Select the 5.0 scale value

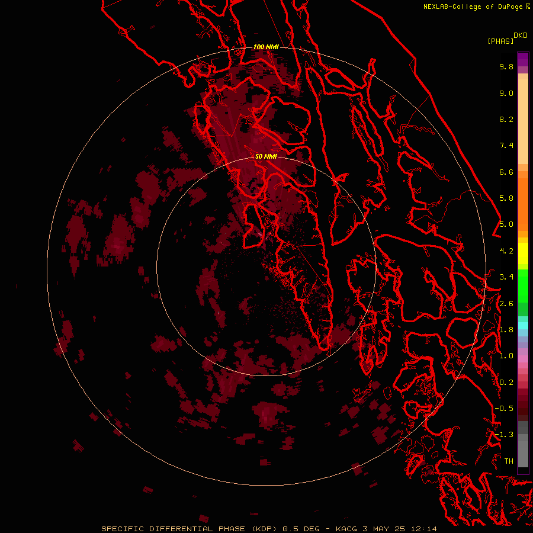(x=506, y=224)
